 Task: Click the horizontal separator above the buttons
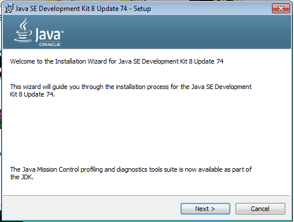(146, 196)
